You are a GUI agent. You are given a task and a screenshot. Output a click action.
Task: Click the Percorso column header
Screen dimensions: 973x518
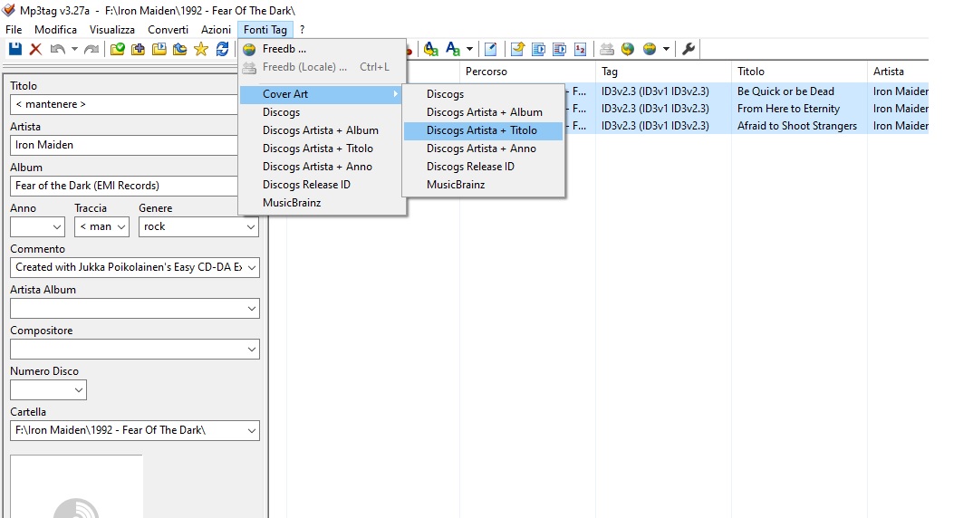point(527,72)
